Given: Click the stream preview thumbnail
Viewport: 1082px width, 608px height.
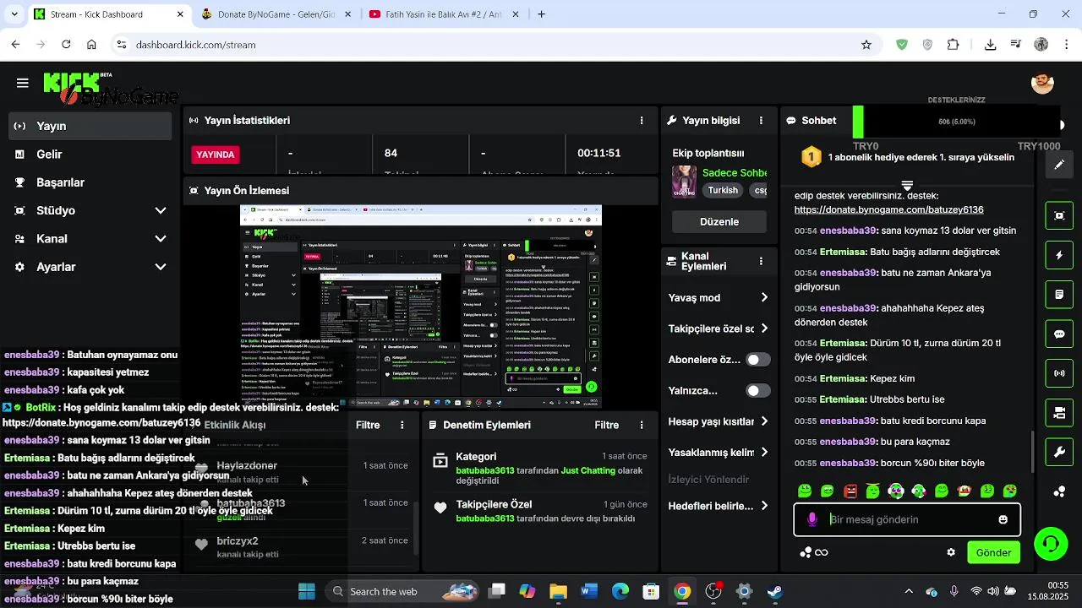Looking at the screenshot, I should click(x=421, y=306).
